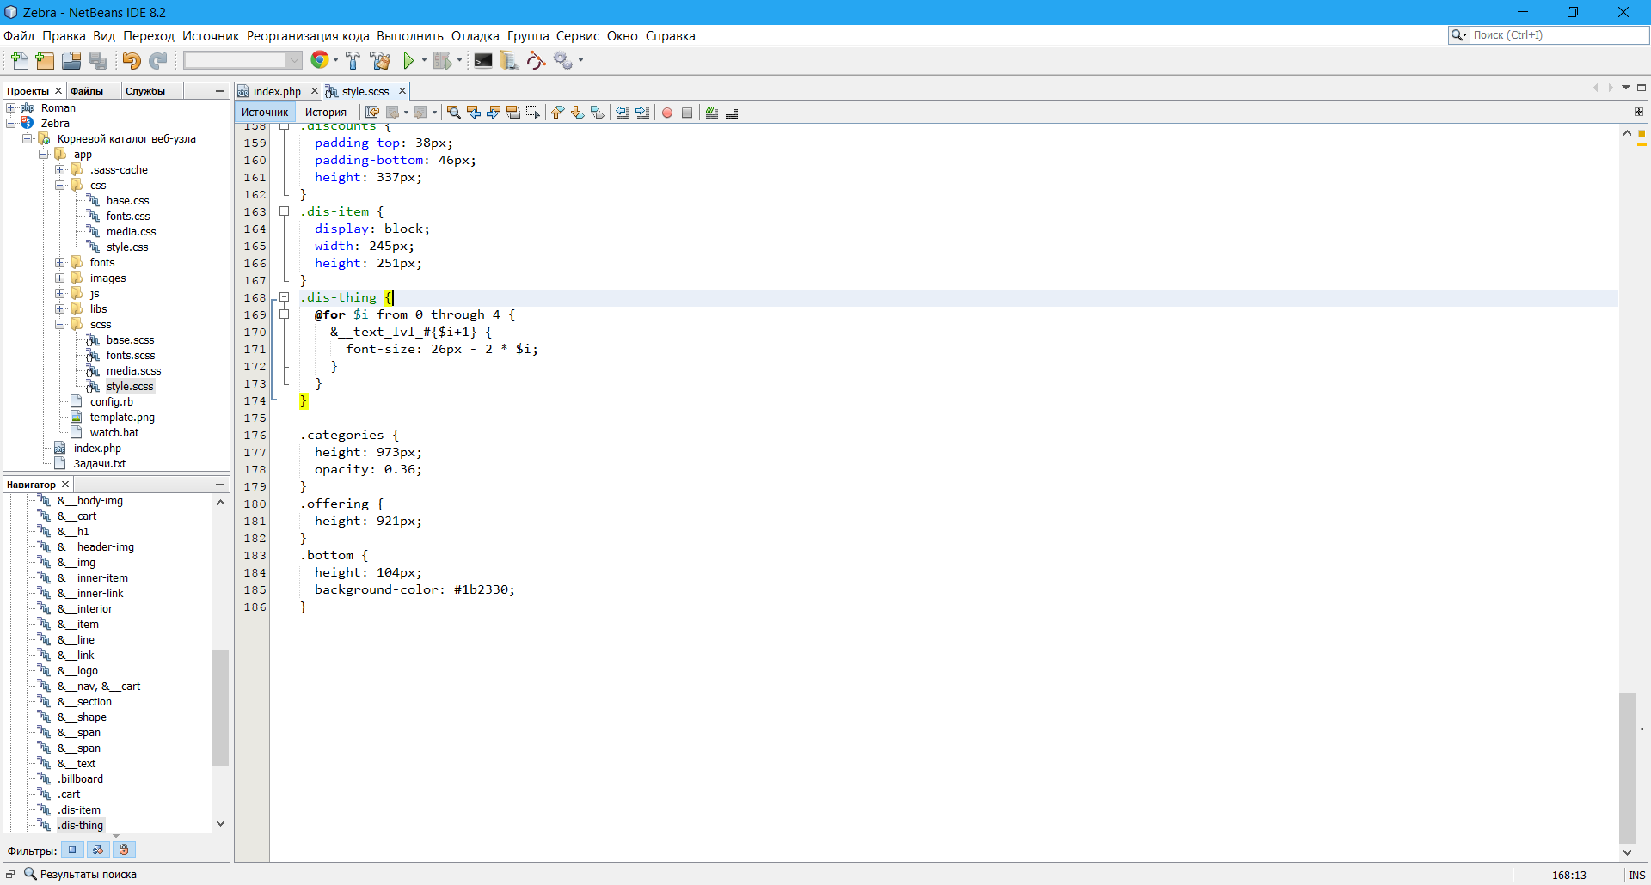Image resolution: width=1651 pixels, height=885 pixels.
Task: Click the editor vertical scrollbar thumb
Action: pyautogui.click(x=1627, y=766)
